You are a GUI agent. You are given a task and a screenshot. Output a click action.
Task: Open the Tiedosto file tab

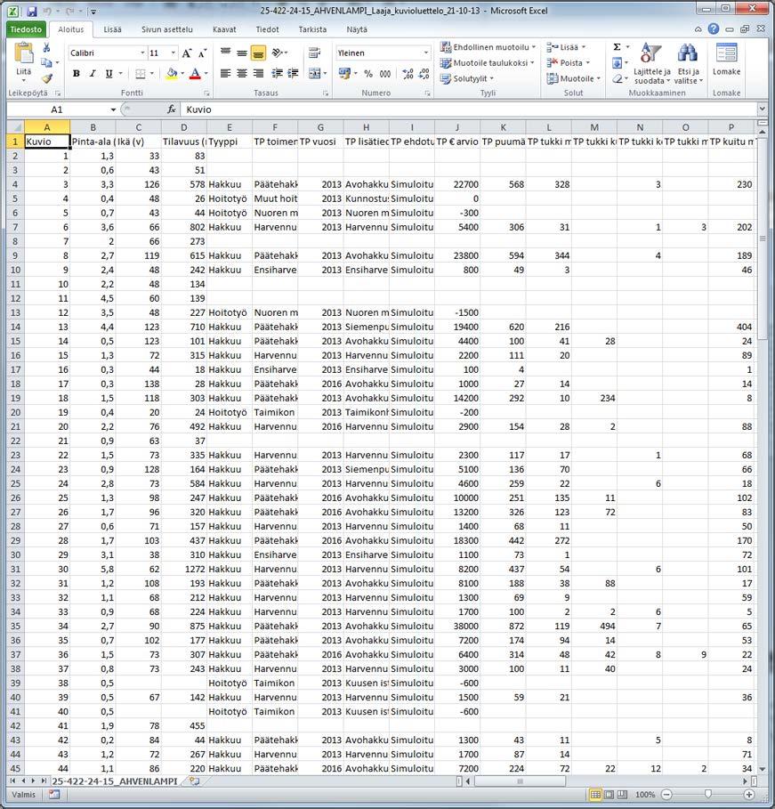(x=26, y=29)
